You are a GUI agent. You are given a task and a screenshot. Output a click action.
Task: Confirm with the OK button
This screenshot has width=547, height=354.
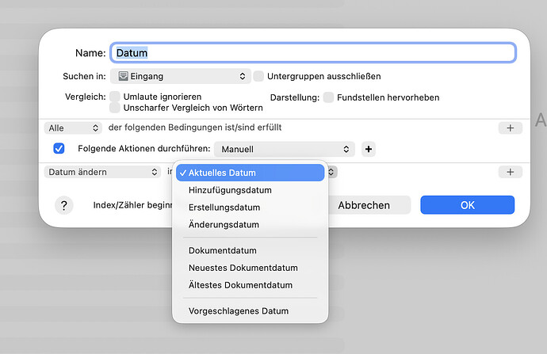467,205
